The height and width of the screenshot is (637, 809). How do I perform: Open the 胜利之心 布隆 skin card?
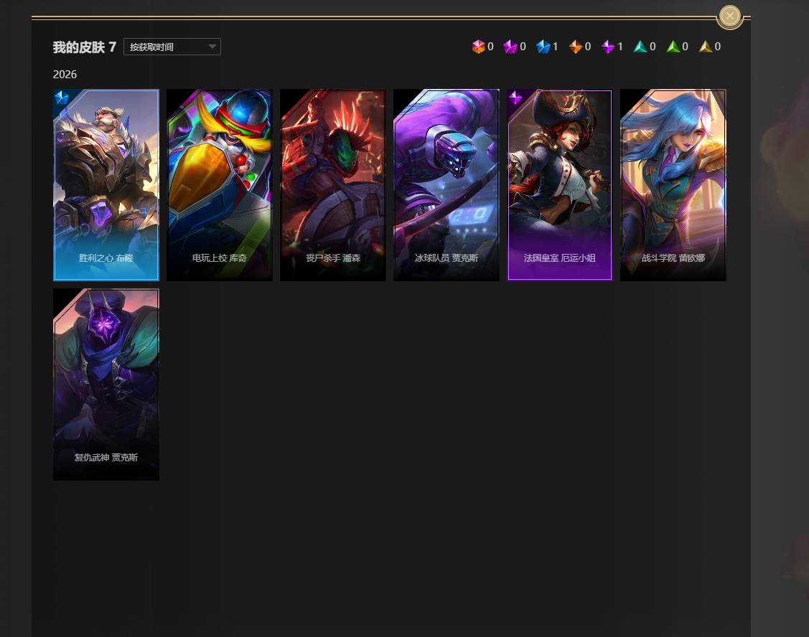[x=106, y=185]
